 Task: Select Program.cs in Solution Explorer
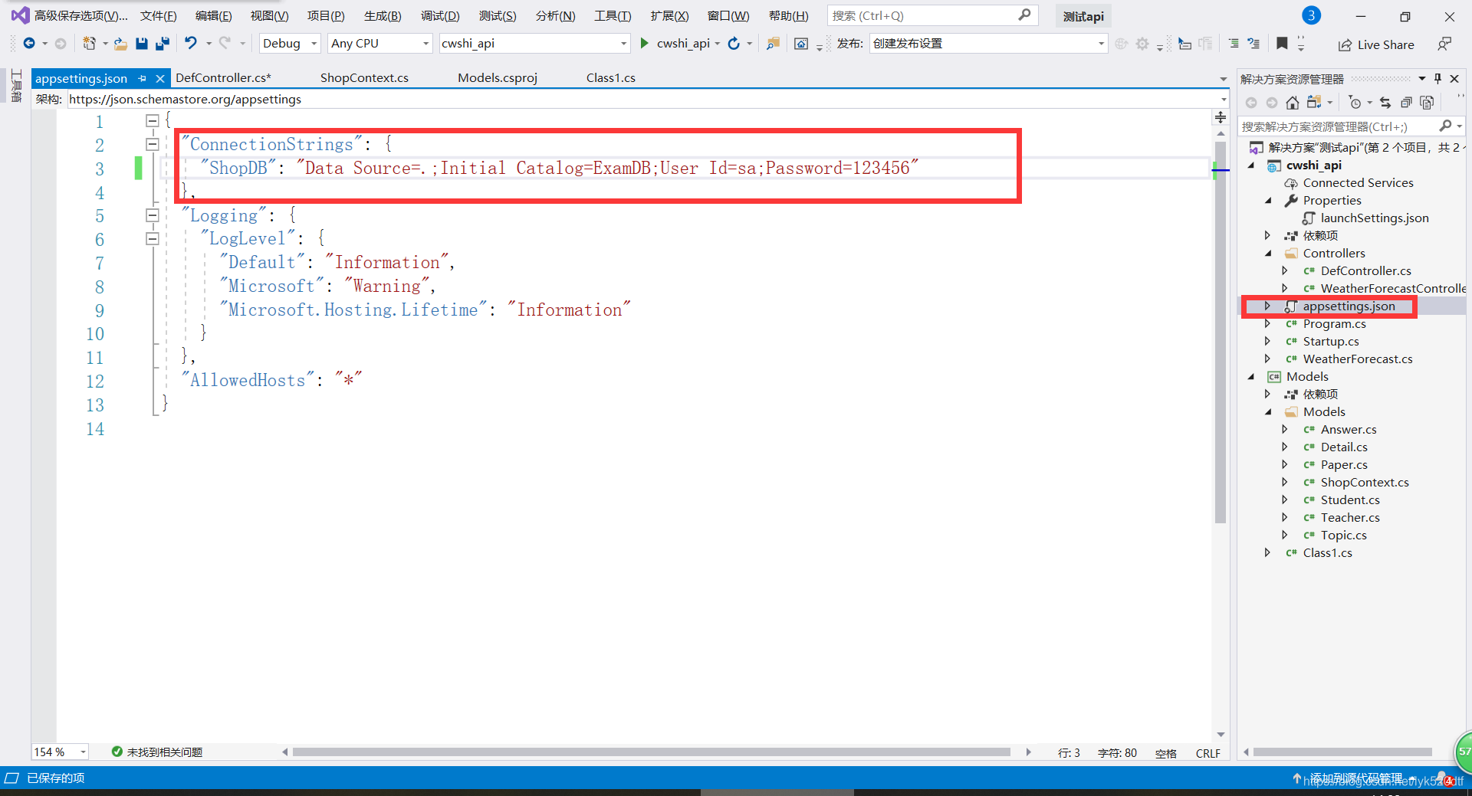pyautogui.click(x=1334, y=324)
